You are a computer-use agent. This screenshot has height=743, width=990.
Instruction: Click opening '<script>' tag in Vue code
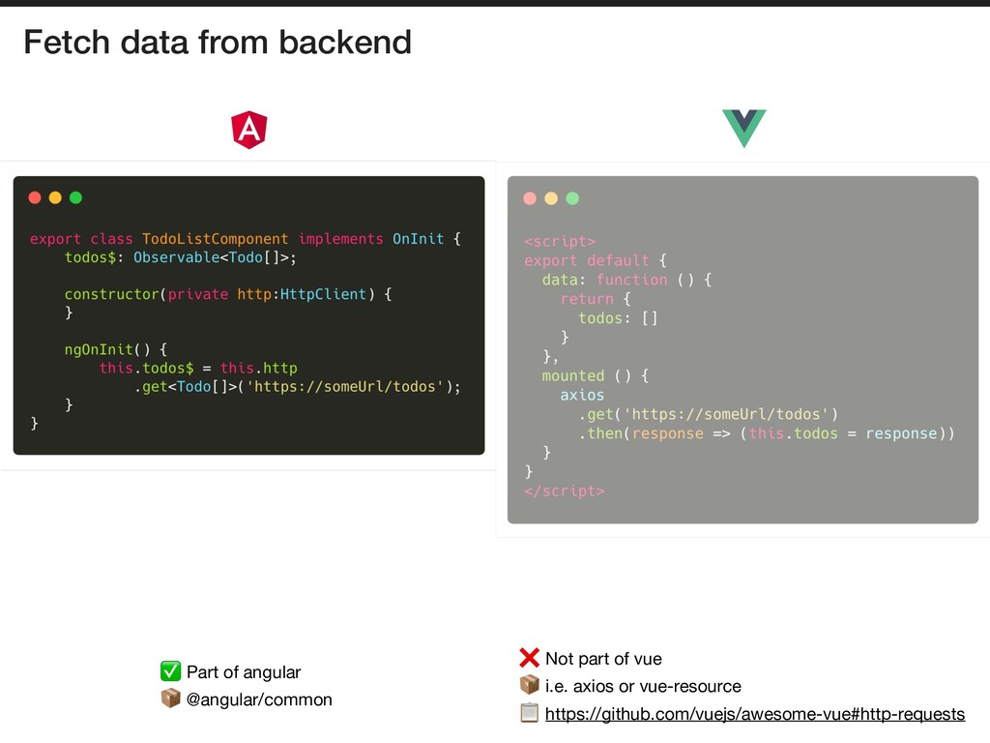pos(560,241)
